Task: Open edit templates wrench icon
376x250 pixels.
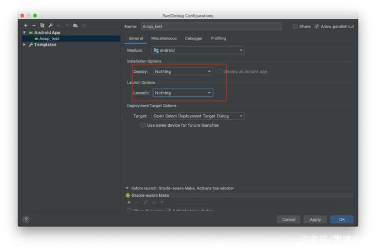Action: pos(51,25)
